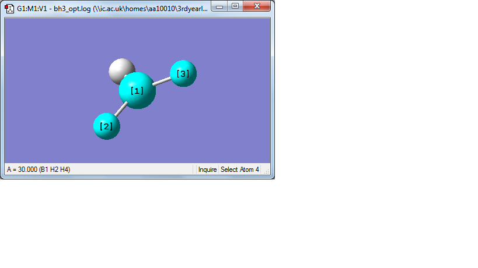
Task: Maximize the bh3_opt.log window
Action: (235, 6)
